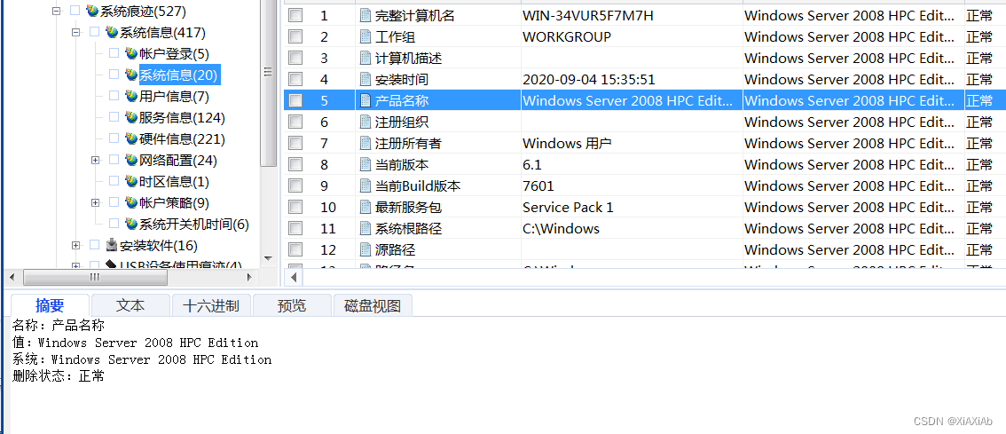Click document icon of 系统根路径 row

tap(365, 229)
